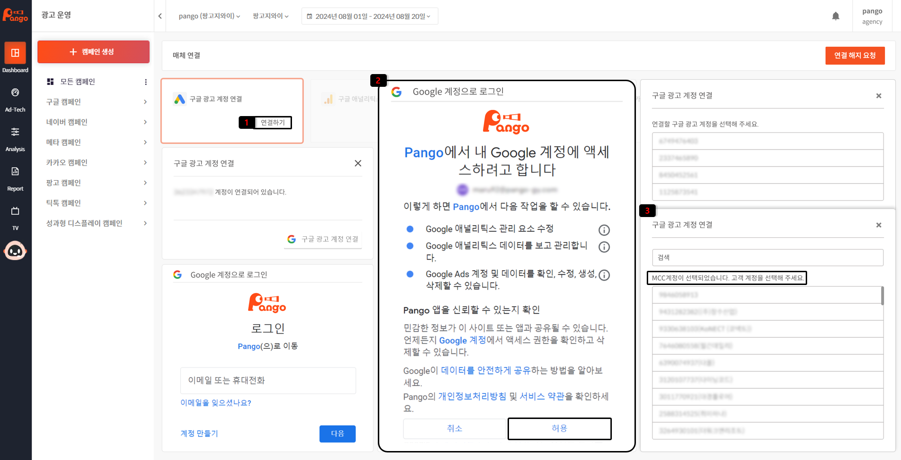Open the chatbot robot avatar
Image resolution: width=901 pixels, height=460 pixels.
click(15, 251)
